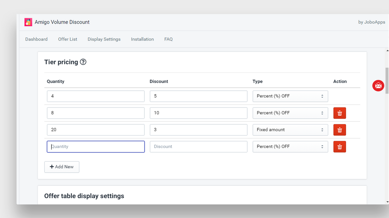Switch to Display Settings tab
389x218 pixels.
(x=104, y=39)
